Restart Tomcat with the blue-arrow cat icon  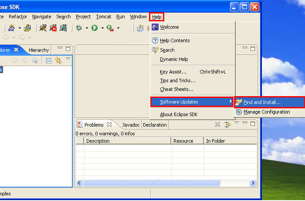[63, 28]
